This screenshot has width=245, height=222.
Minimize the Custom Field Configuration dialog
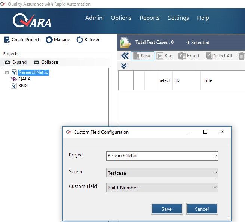click(x=189, y=132)
